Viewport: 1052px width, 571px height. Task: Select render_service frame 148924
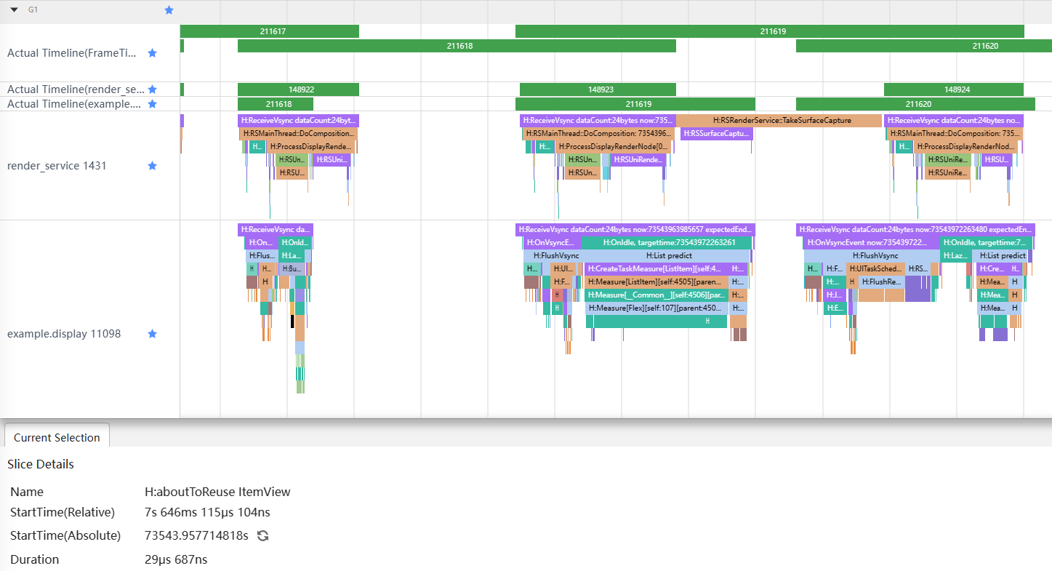(954, 89)
